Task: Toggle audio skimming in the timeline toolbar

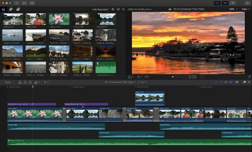Action: pos(221,82)
